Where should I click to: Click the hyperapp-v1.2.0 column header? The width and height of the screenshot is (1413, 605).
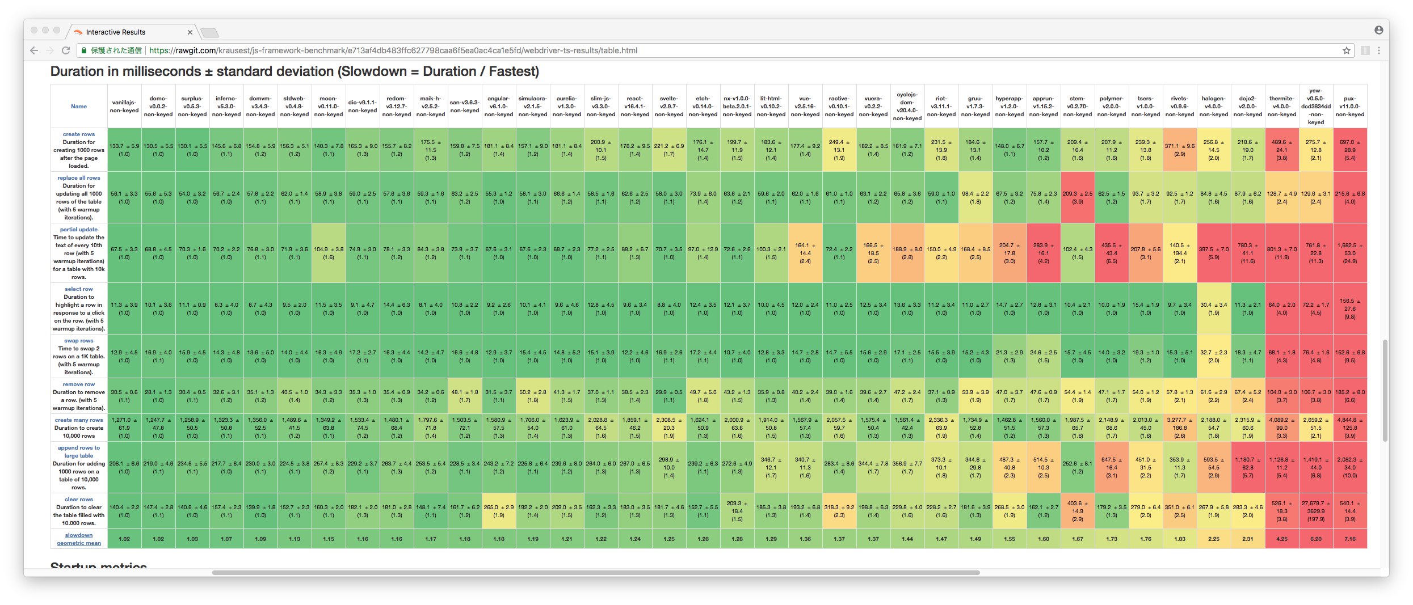coord(1010,107)
